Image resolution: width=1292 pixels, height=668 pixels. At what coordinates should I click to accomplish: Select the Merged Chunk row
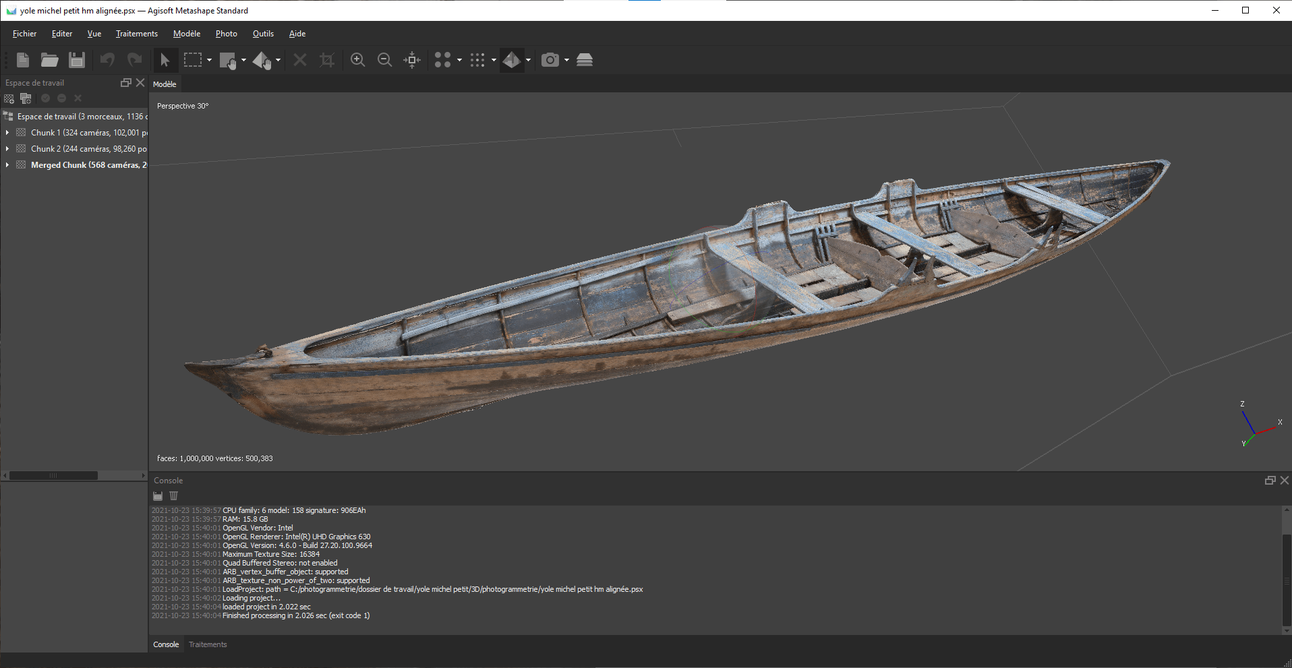coord(74,165)
